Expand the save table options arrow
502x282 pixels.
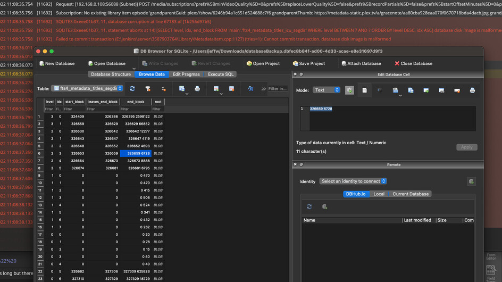coord(187,94)
